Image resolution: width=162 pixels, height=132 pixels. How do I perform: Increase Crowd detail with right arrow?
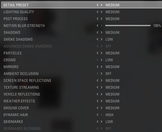(102, 60)
